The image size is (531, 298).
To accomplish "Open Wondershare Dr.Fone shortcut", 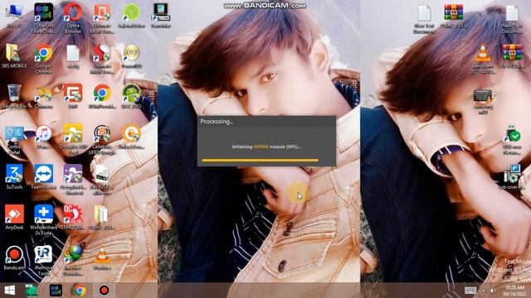I will click(x=43, y=219).
